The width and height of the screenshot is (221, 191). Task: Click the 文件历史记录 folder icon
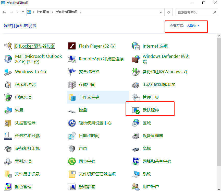tap(8, 174)
